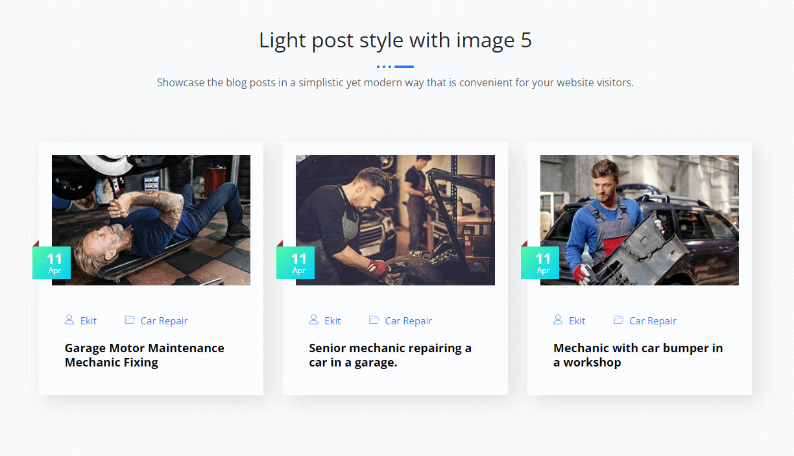Select the Car Repair category on the Garage Motor post

(164, 321)
